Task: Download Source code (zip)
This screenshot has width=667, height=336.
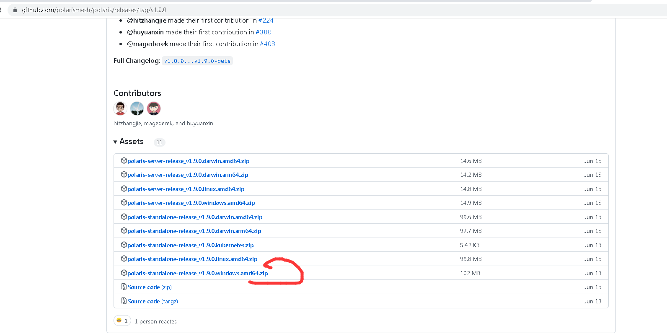Action: [150, 287]
